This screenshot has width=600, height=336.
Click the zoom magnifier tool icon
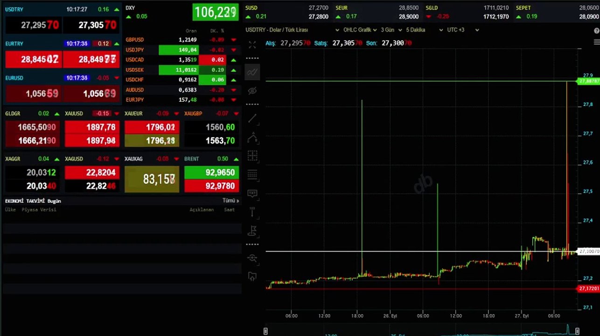tap(252, 258)
